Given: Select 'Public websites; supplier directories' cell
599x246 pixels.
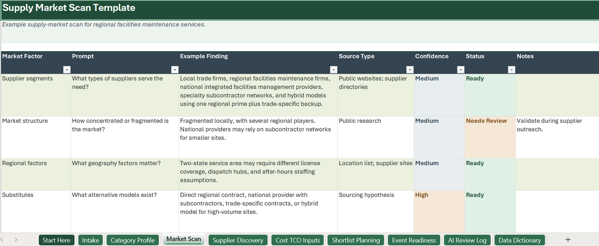Looking at the screenshot, I should point(375,95).
